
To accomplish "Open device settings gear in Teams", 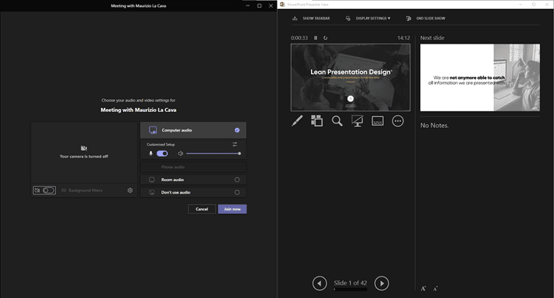I will [x=129, y=190].
